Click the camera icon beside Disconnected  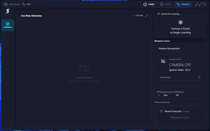6,4
